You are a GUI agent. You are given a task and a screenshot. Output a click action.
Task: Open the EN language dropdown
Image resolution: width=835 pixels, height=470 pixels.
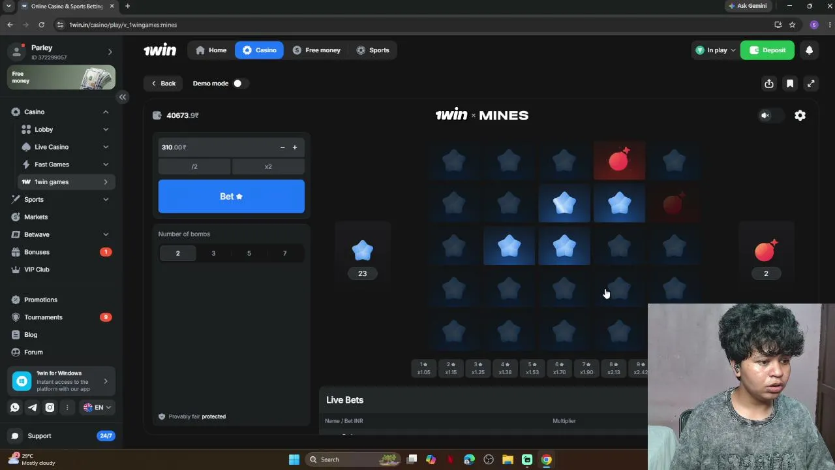click(x=97, y=407)
